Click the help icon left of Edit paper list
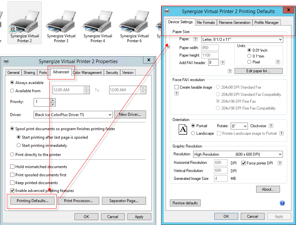 coord(230,71)
